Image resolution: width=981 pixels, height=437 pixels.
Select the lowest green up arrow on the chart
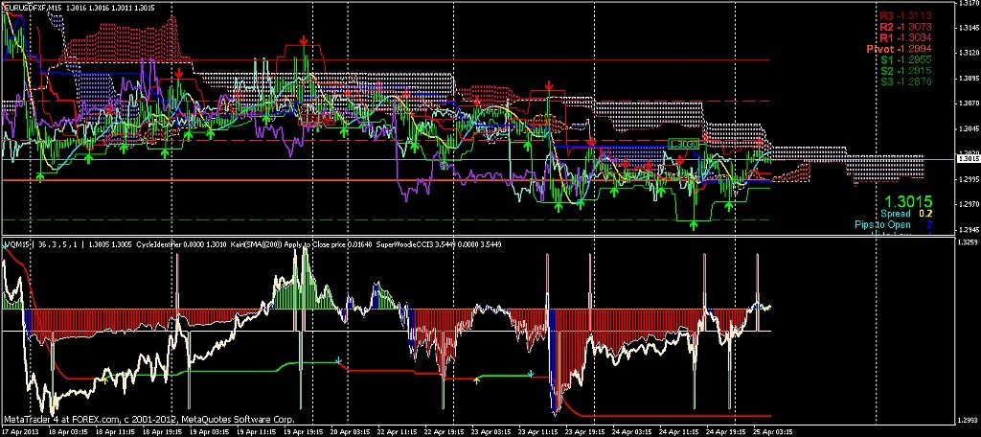pyautogui.click(x=693, y=222)
